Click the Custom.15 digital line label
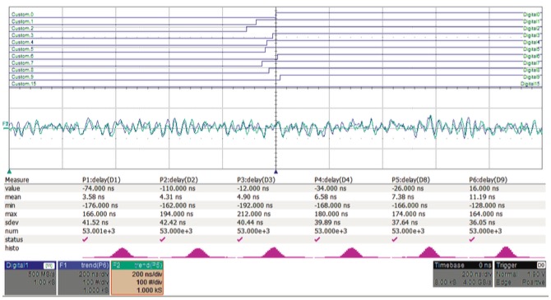 point(24,84)
